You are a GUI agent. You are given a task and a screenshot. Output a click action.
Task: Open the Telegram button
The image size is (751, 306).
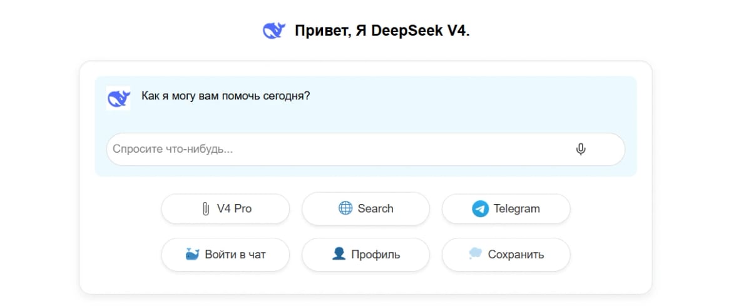point(506,209)
